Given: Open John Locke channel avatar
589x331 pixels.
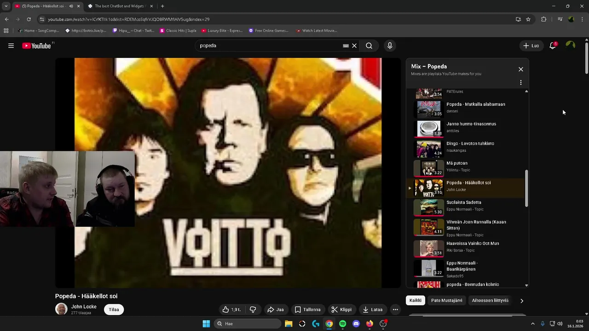Looking at the screenshot, I should point(61,309).
